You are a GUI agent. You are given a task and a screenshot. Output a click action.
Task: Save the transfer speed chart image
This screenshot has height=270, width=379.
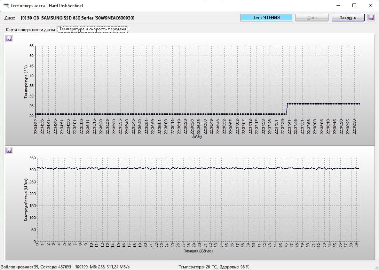pos(9,150)
